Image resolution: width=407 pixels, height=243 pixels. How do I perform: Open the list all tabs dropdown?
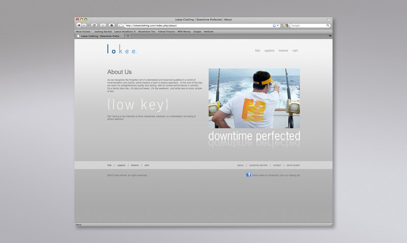330,36
